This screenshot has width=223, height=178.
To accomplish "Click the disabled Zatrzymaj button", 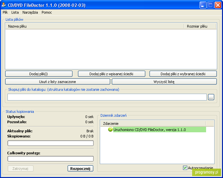I will pyautogui.click(x=20, y=169).
